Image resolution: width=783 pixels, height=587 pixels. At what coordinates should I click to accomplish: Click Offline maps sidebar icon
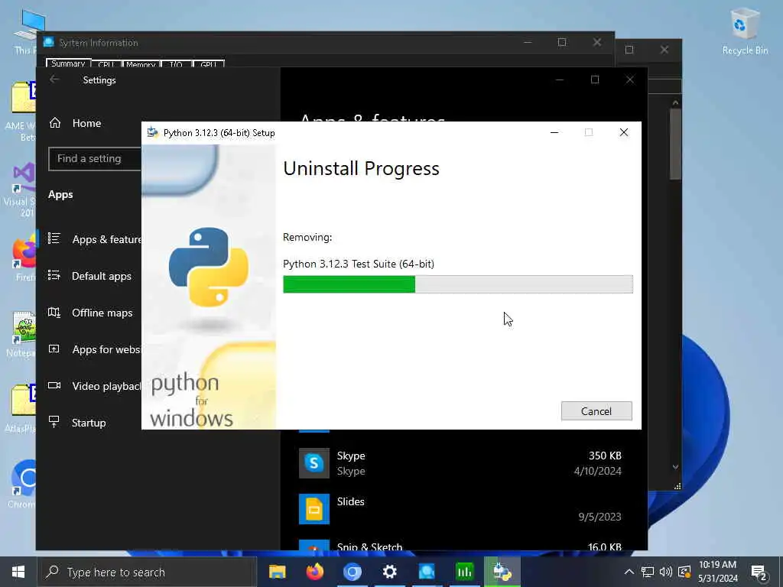(x=54, y=313)
